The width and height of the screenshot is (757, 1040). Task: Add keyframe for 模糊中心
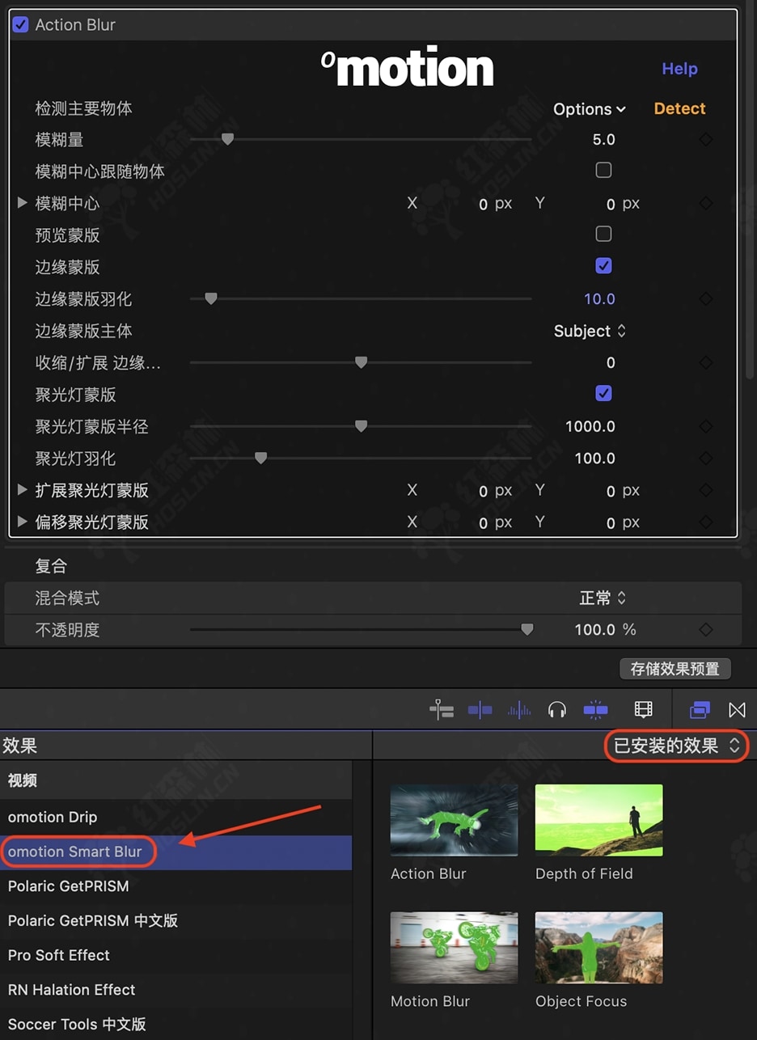point(706,204)
